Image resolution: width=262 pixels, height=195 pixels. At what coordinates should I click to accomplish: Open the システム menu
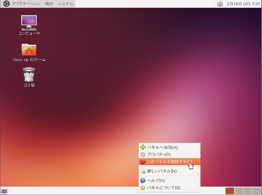pos(65,4)
